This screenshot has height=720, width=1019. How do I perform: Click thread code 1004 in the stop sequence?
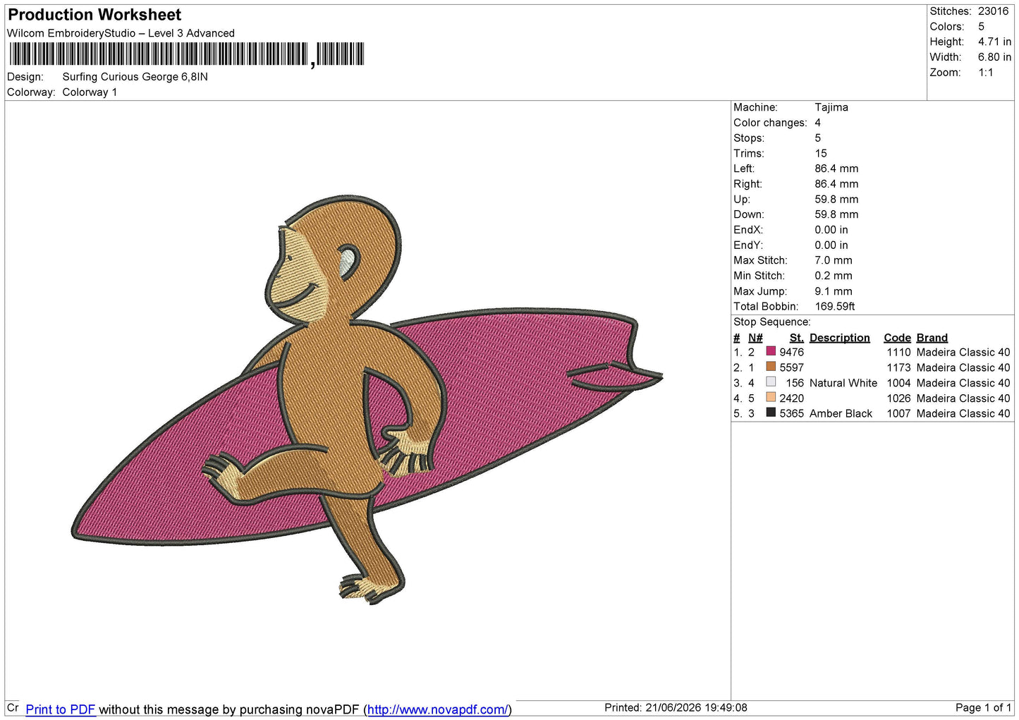pos(898,383)
